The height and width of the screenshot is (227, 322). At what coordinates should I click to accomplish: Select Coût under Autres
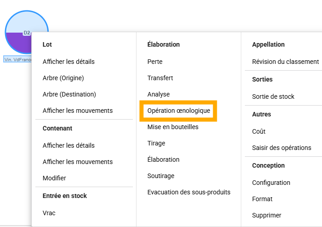tap(259, 131)
